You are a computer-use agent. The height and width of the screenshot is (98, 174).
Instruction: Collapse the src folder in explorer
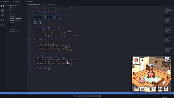pyautogui.click(x=9, y=12)
